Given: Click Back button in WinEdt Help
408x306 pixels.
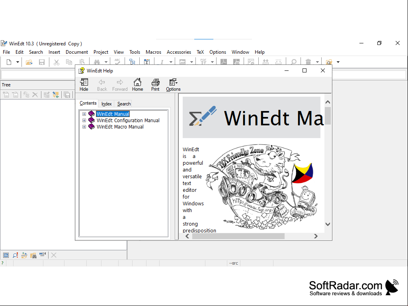Looking at the screenshot, I should pos(102,85).
